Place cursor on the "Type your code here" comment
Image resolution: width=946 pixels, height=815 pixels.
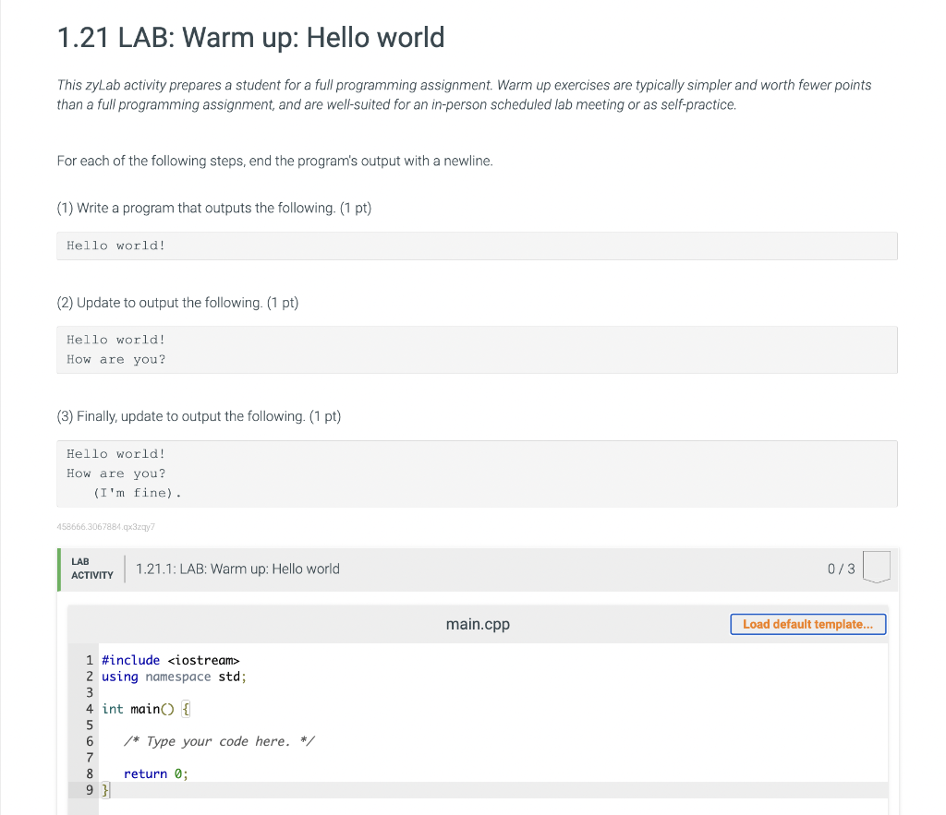pos(221,741)
